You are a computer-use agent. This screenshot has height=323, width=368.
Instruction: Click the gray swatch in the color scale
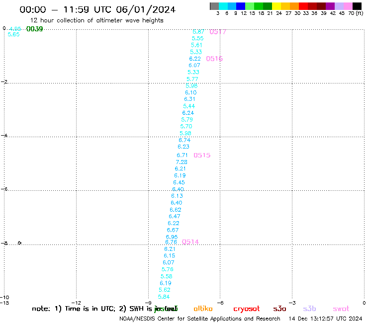(214, 6)
